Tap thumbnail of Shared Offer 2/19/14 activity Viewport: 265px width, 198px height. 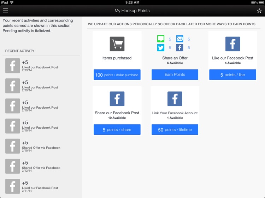(x=13, y=146)
